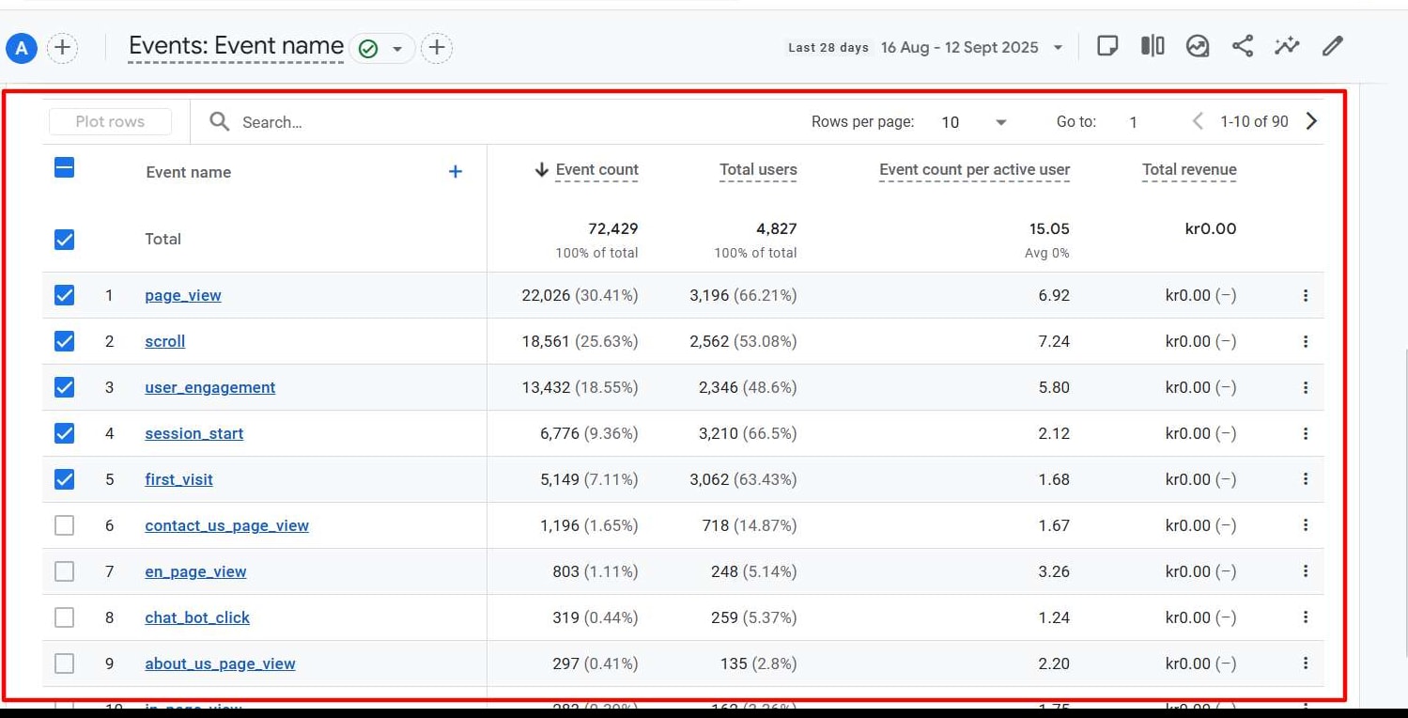Open more options for page_view row

click(x=1306, y=295)
